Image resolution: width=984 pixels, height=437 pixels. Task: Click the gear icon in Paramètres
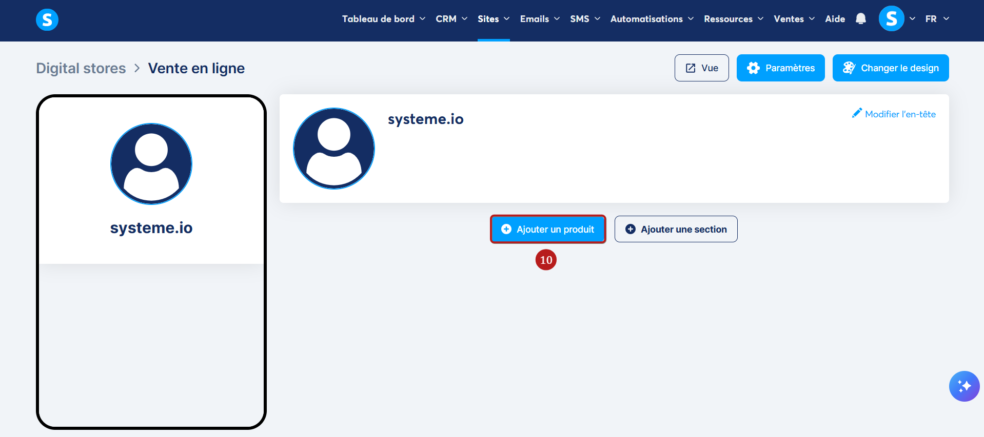pyautogui.click(x=753, y=68)
